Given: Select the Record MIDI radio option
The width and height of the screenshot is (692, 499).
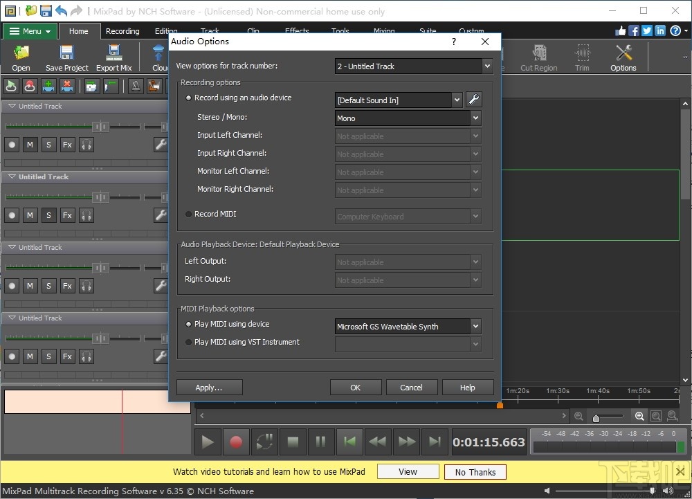Looking at the screenshot, I should [211, 214].
